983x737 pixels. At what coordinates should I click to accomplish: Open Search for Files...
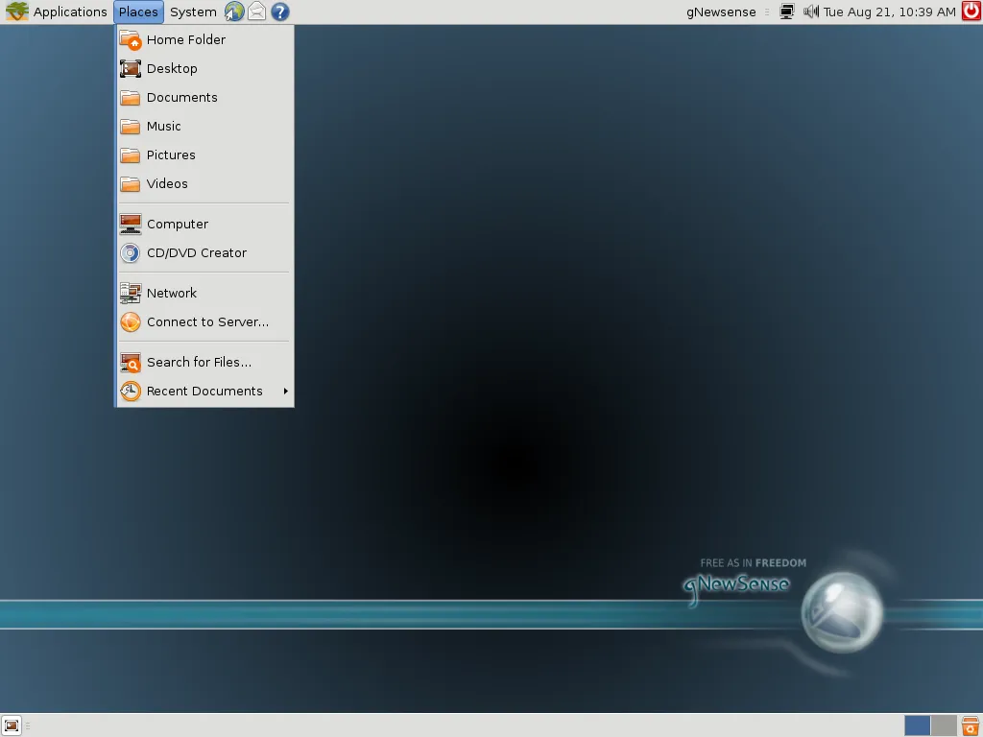[x=204, y=362]
